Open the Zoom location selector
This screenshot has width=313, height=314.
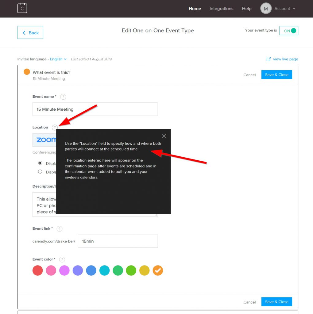click(x=44, y=140)
